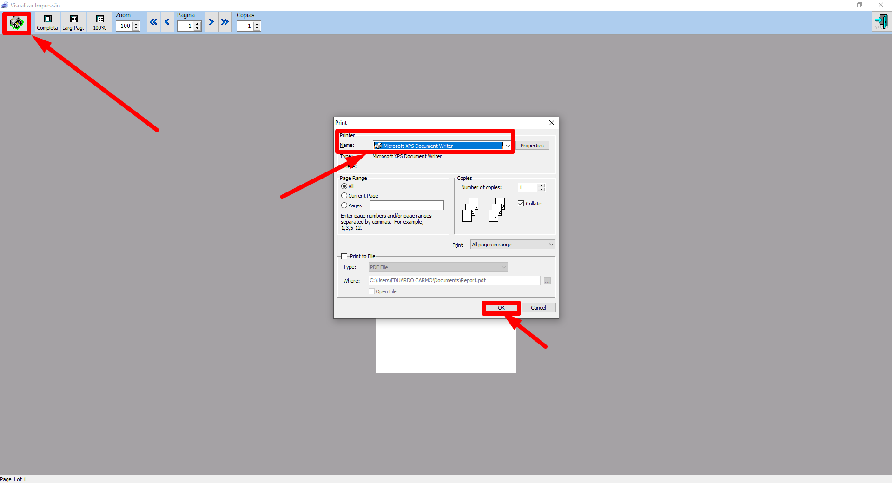Open printer Properties
This screenshot has height=483, width=892.
(532, 146)
